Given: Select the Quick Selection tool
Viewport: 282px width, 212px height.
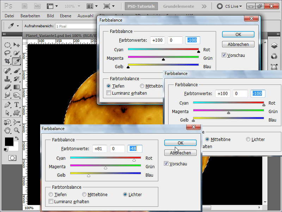Looking at the screenshot, I should pyautogui.click(x=17, y=53).
